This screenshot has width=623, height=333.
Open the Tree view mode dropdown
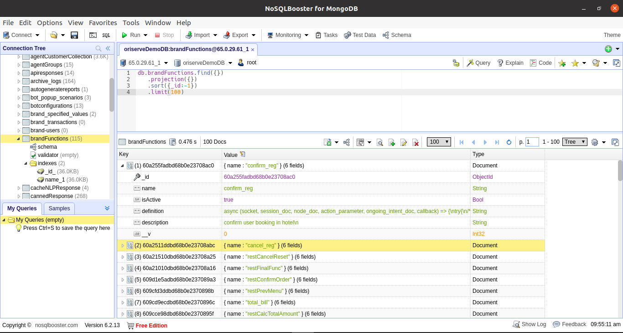pos(575,142)
